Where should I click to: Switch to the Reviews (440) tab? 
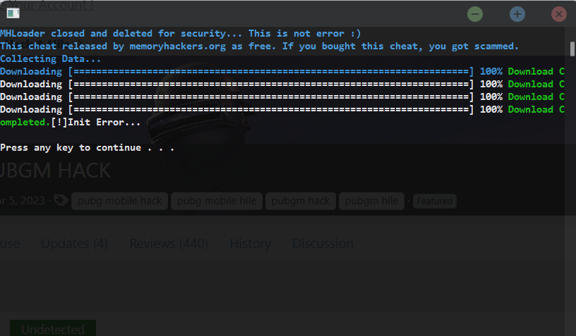(169, 243)
